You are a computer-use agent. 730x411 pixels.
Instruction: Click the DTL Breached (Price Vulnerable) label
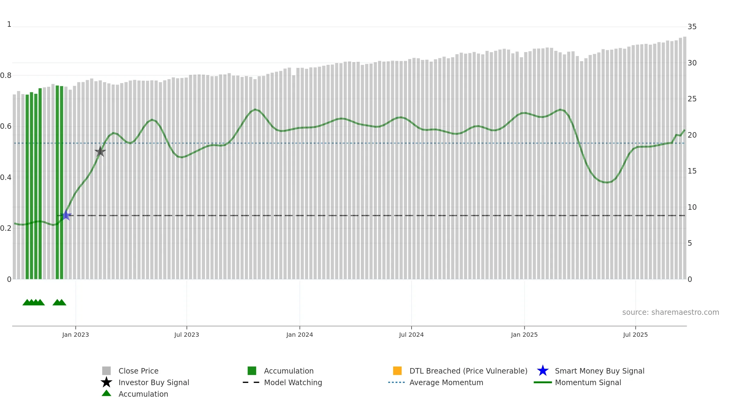click(468, 371)
